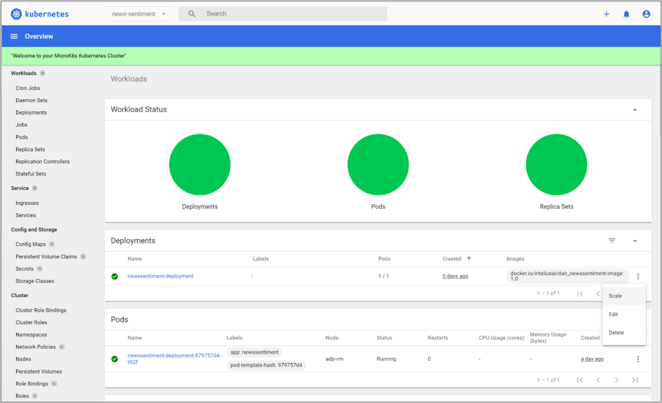662x403 pixels.
Task: Click the Search input field
Action: [291, 14]
